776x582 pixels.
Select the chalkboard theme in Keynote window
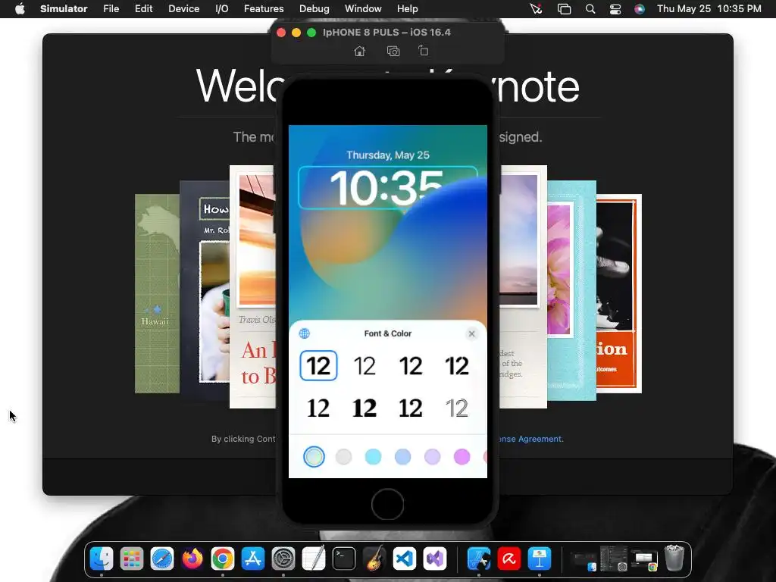(x=205, y=290)
